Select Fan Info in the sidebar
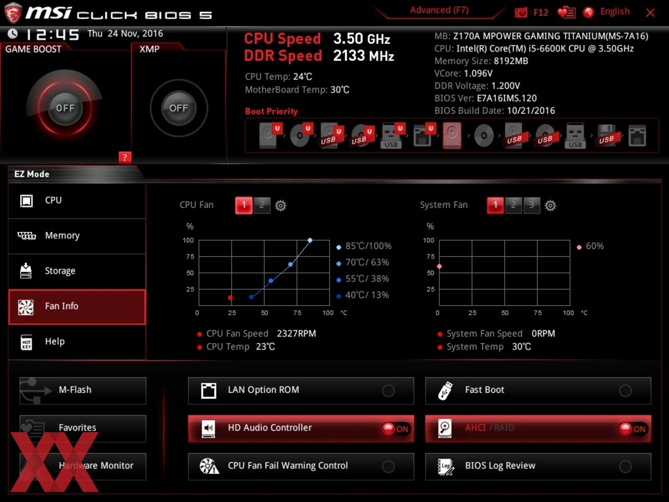The width and height of the screenshot is (669, 502). [x=77, y=307]
